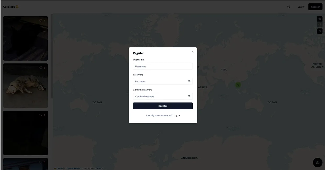The width and height of the screenshot is (325, 170).
Task: Click the Cat Maps logo title
Action: 11,7
